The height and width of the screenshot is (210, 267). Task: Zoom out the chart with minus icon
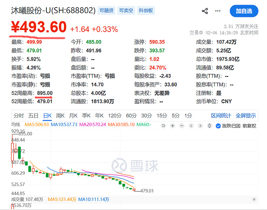(182, 126)
